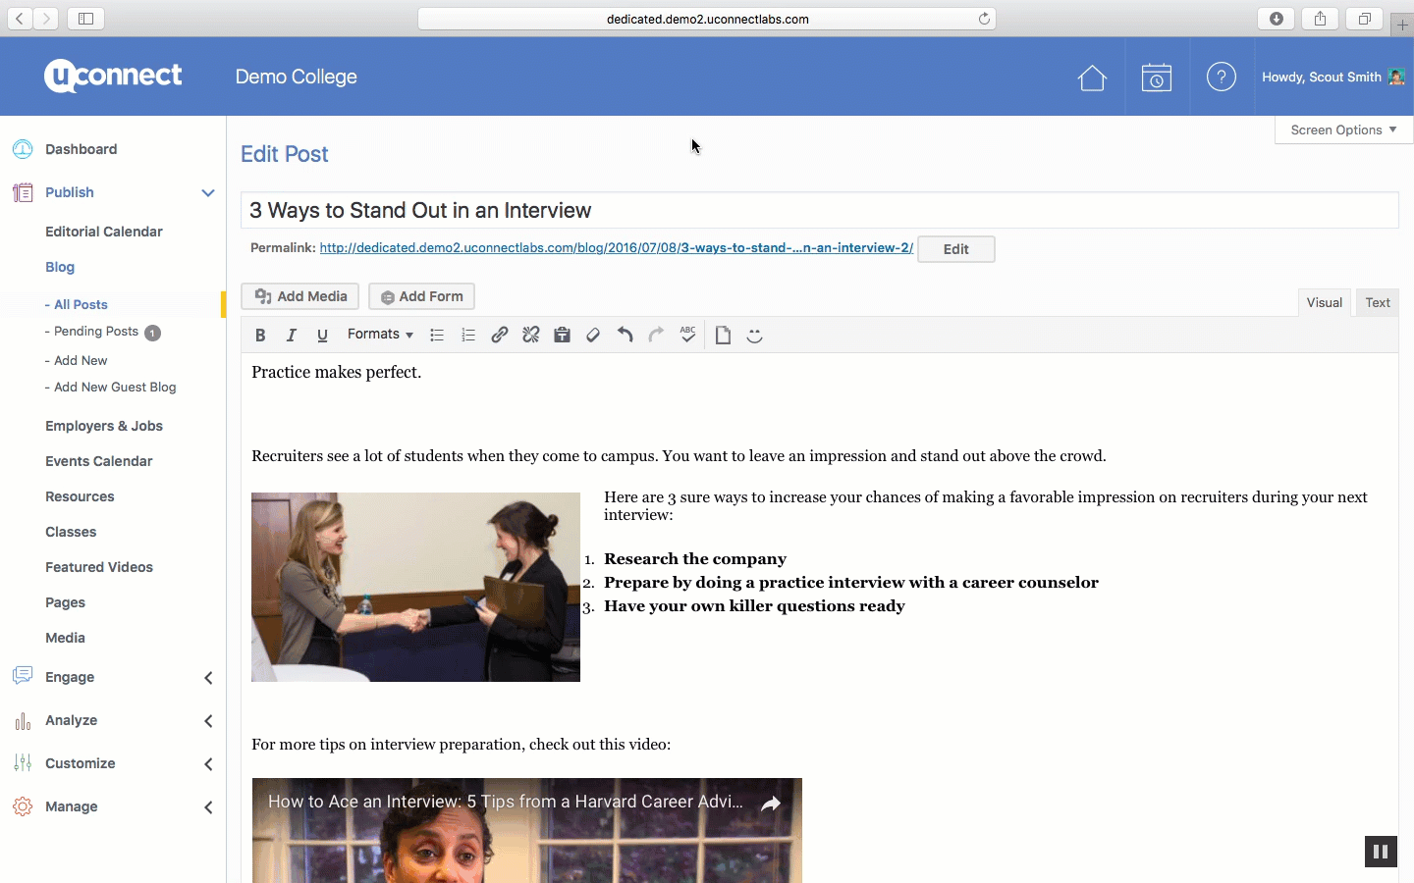Viewport: 1414px width, 883px height.
Task: Click the remove link icon
Action: pyautogui.click(x=531, y=336)
